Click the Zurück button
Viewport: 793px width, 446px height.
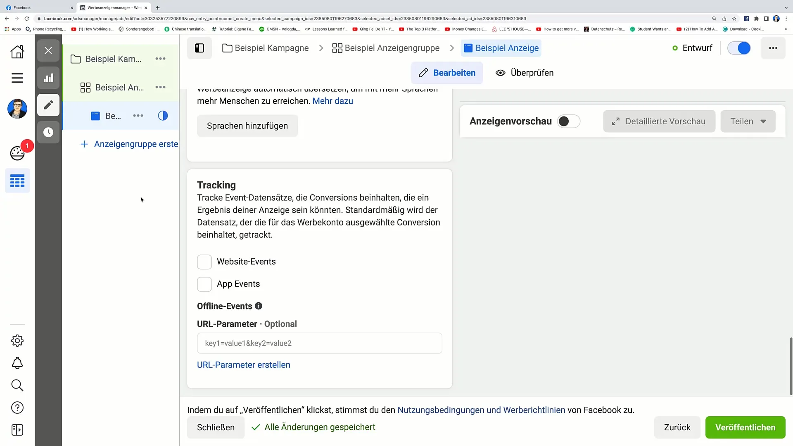(x=677, y=427)
